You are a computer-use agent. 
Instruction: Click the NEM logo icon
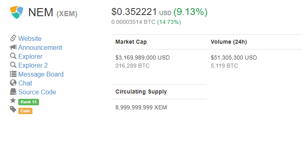coord(17,13)
